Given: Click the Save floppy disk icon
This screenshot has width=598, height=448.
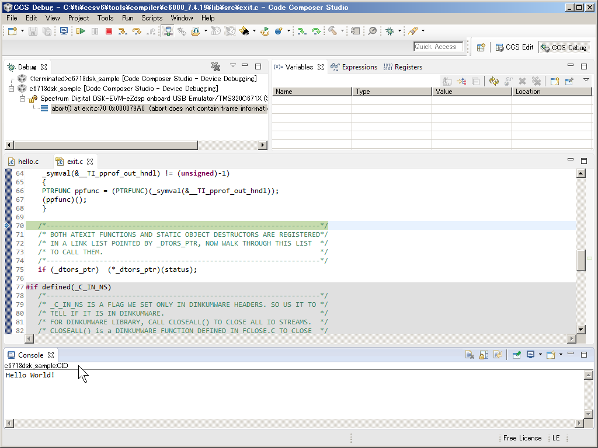Looking at the screenshot, I should (x=33, y=32).
